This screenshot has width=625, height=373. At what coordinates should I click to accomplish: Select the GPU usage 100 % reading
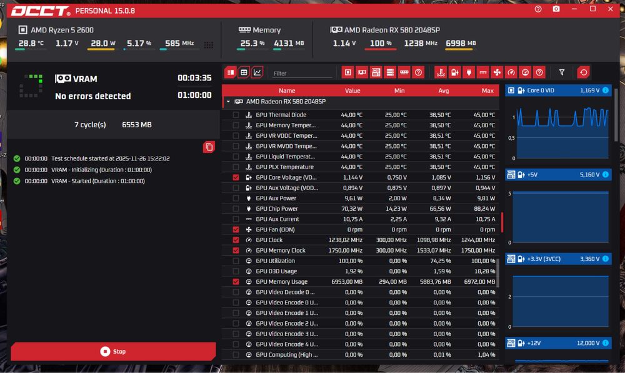pos(381,43)
